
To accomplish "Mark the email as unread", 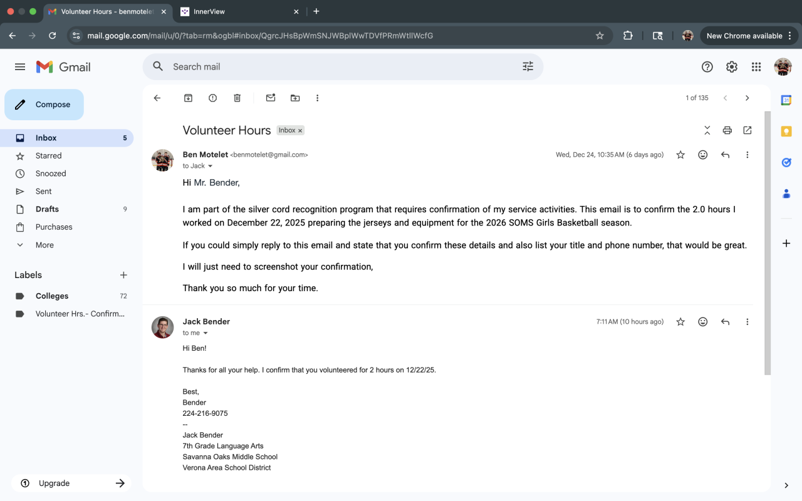I will (x=271, y=98).
